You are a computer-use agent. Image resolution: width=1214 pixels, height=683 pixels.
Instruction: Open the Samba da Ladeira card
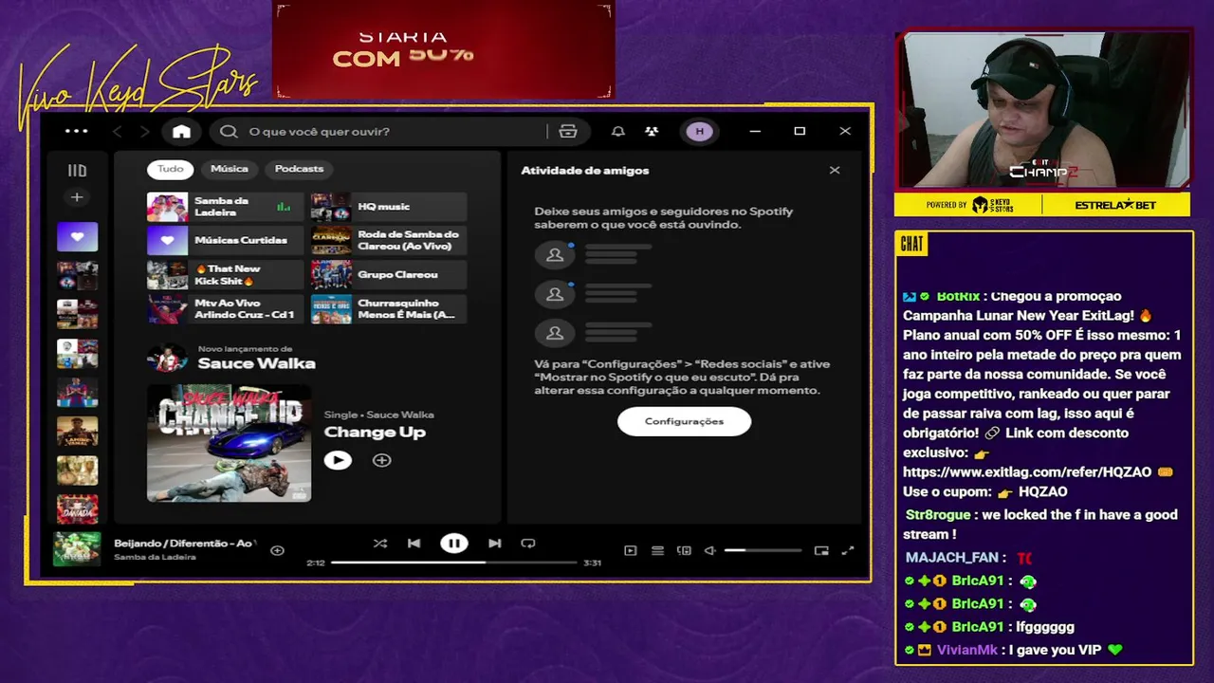(x=225, y=207)
